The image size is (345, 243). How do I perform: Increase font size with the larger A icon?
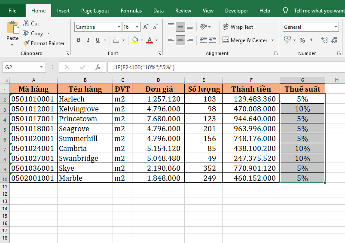pos(145,27)
